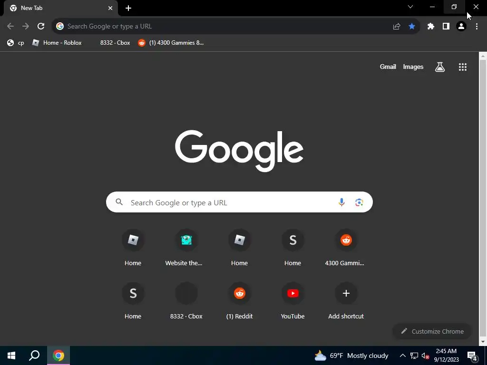This screenshot has height=365, width=487.
Task: Expand the hidden system tray icons chevron
Action: [402, 355]
